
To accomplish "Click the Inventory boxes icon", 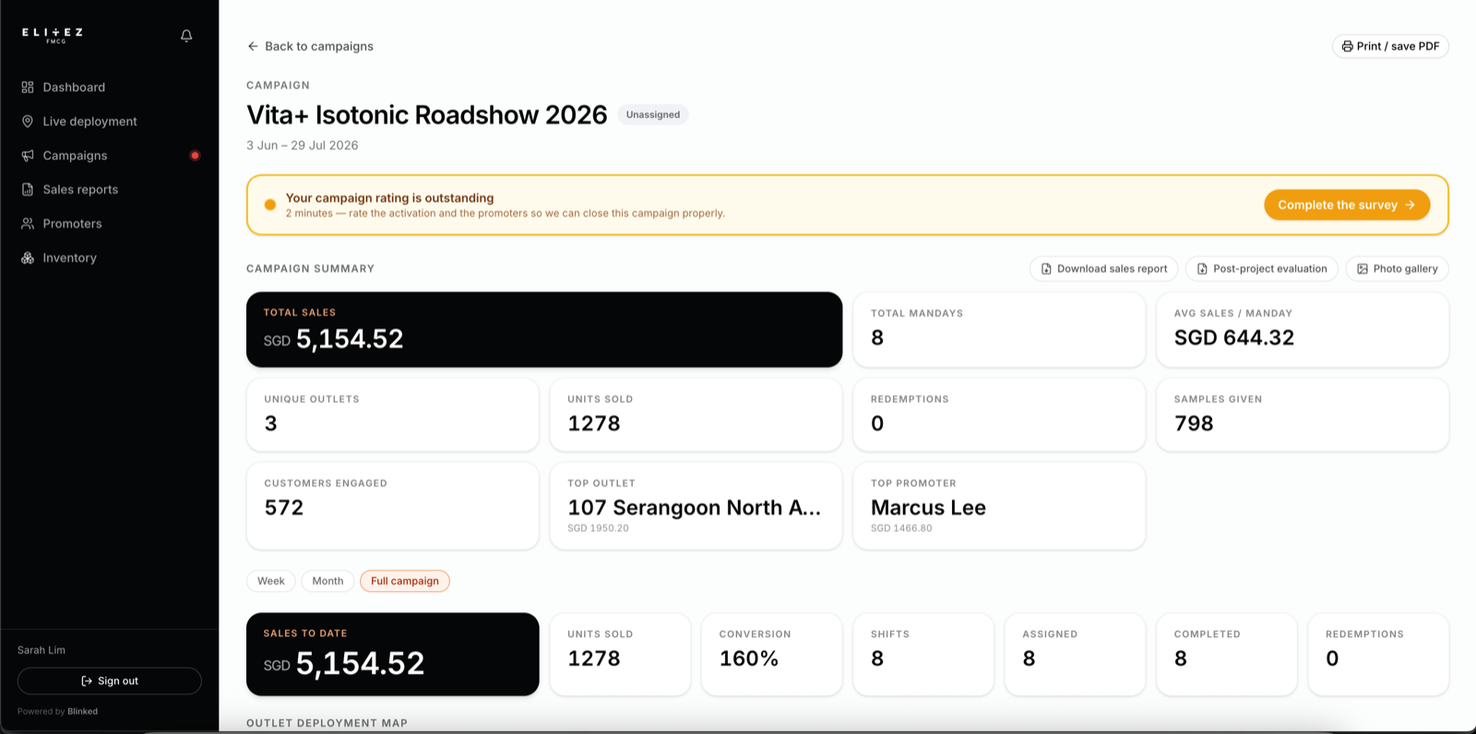I will pos(28,258).
